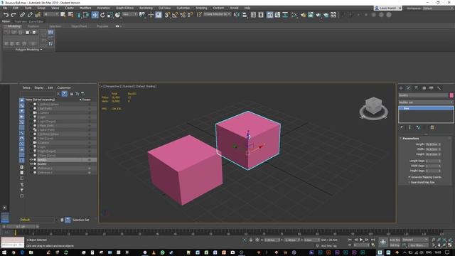The width and height of the screenshot is (455, 256).
Task: Open the Modifier List dropdown
Action: click(426, 102)
